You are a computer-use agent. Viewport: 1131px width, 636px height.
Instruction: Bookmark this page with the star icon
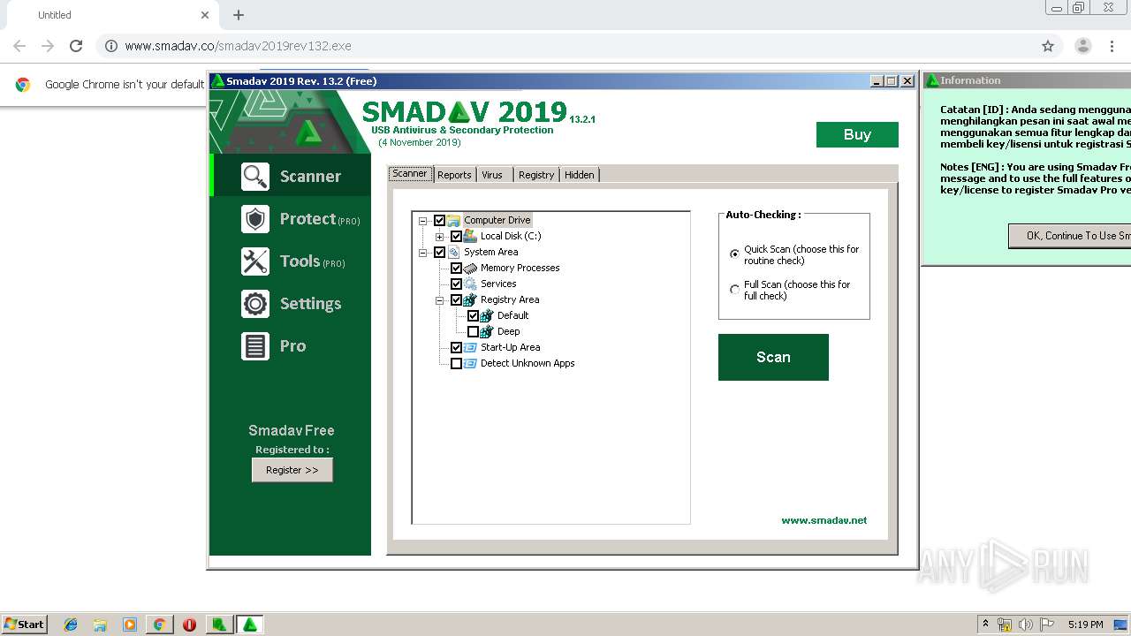click(x=1048, y=46)
